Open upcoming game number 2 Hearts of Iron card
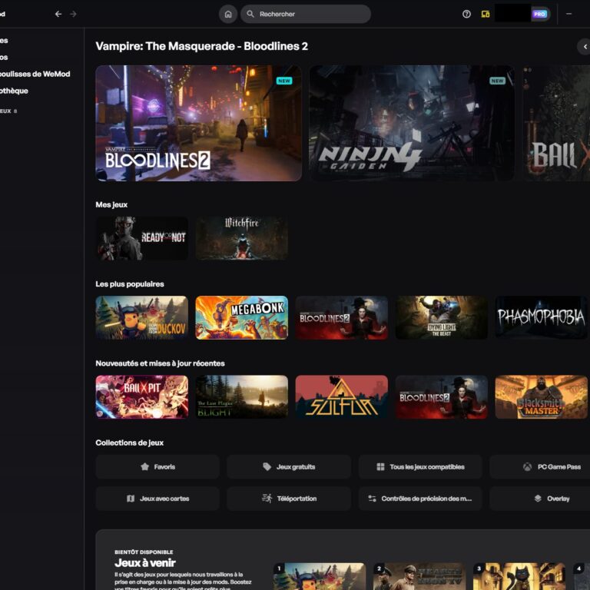This screenshot has width=590, height=590. coord(419,576)
